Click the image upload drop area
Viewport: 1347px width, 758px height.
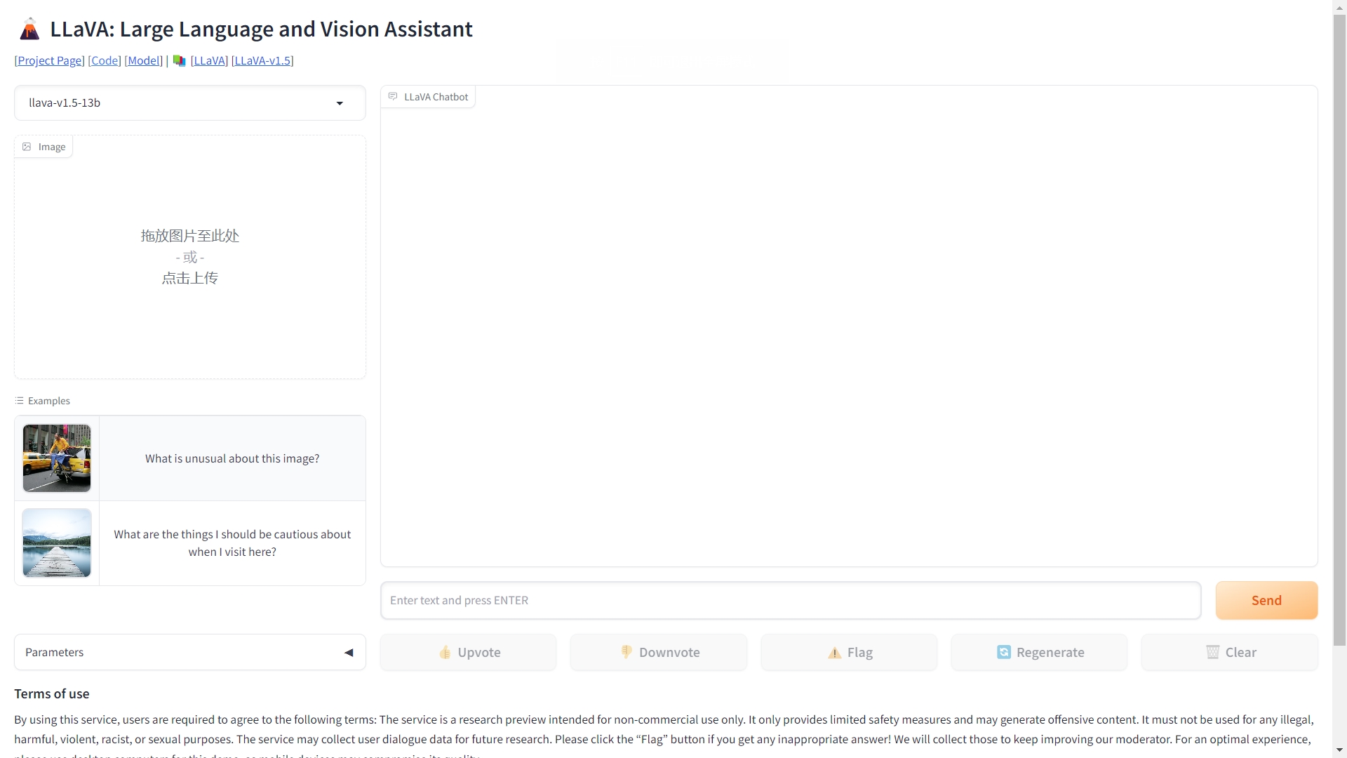click(x=189, y=258)
